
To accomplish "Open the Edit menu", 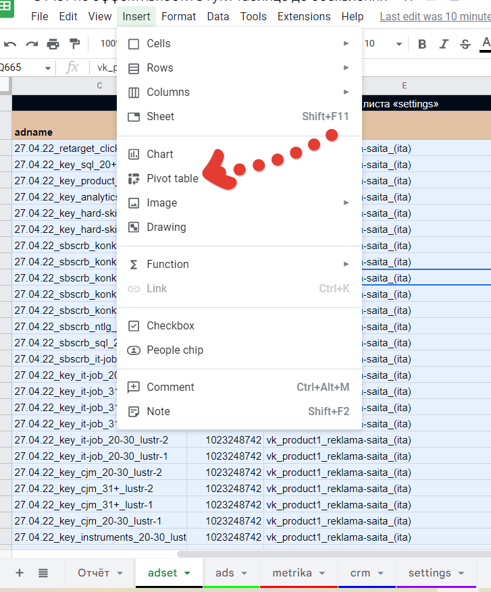I will coord(68,17).
